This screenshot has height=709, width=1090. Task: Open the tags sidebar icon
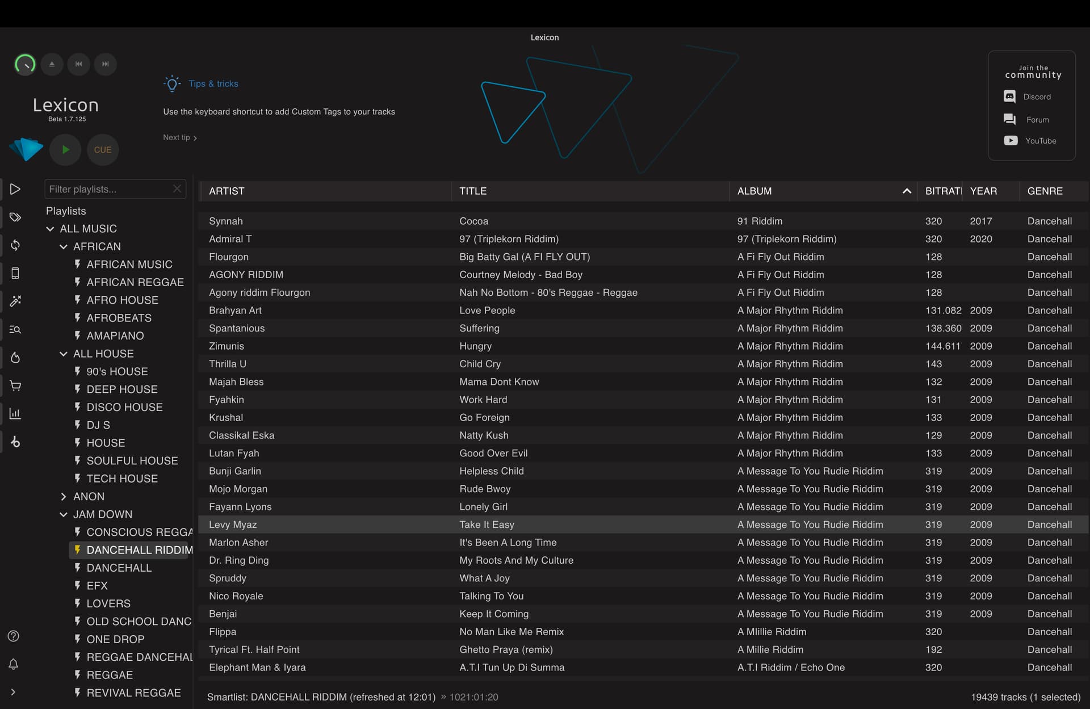[15, 217]
